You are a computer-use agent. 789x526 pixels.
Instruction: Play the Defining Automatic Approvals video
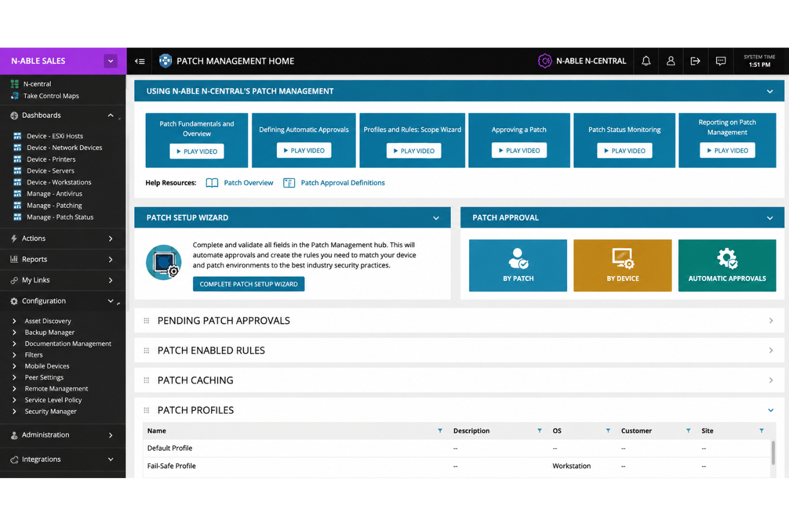coord(304,151)
